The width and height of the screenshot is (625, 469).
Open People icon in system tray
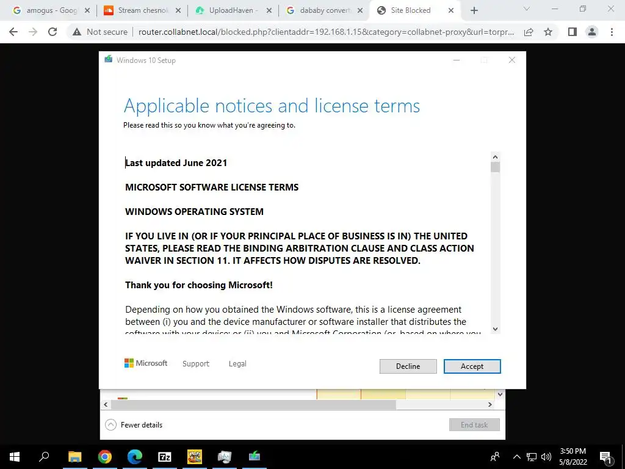(x=495, y=457)
